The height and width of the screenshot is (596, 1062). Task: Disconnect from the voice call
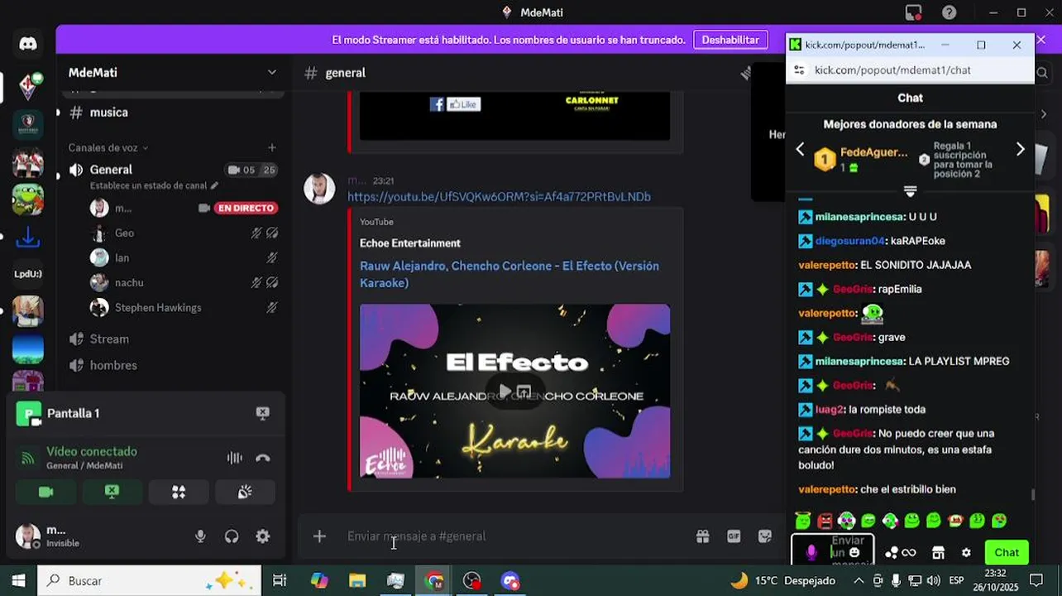pyautogui.click(x=263, y=458)
